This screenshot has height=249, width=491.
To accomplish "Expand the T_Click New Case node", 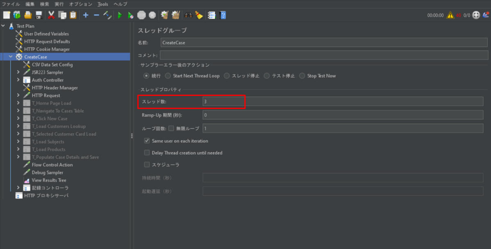I will point(18,119).
